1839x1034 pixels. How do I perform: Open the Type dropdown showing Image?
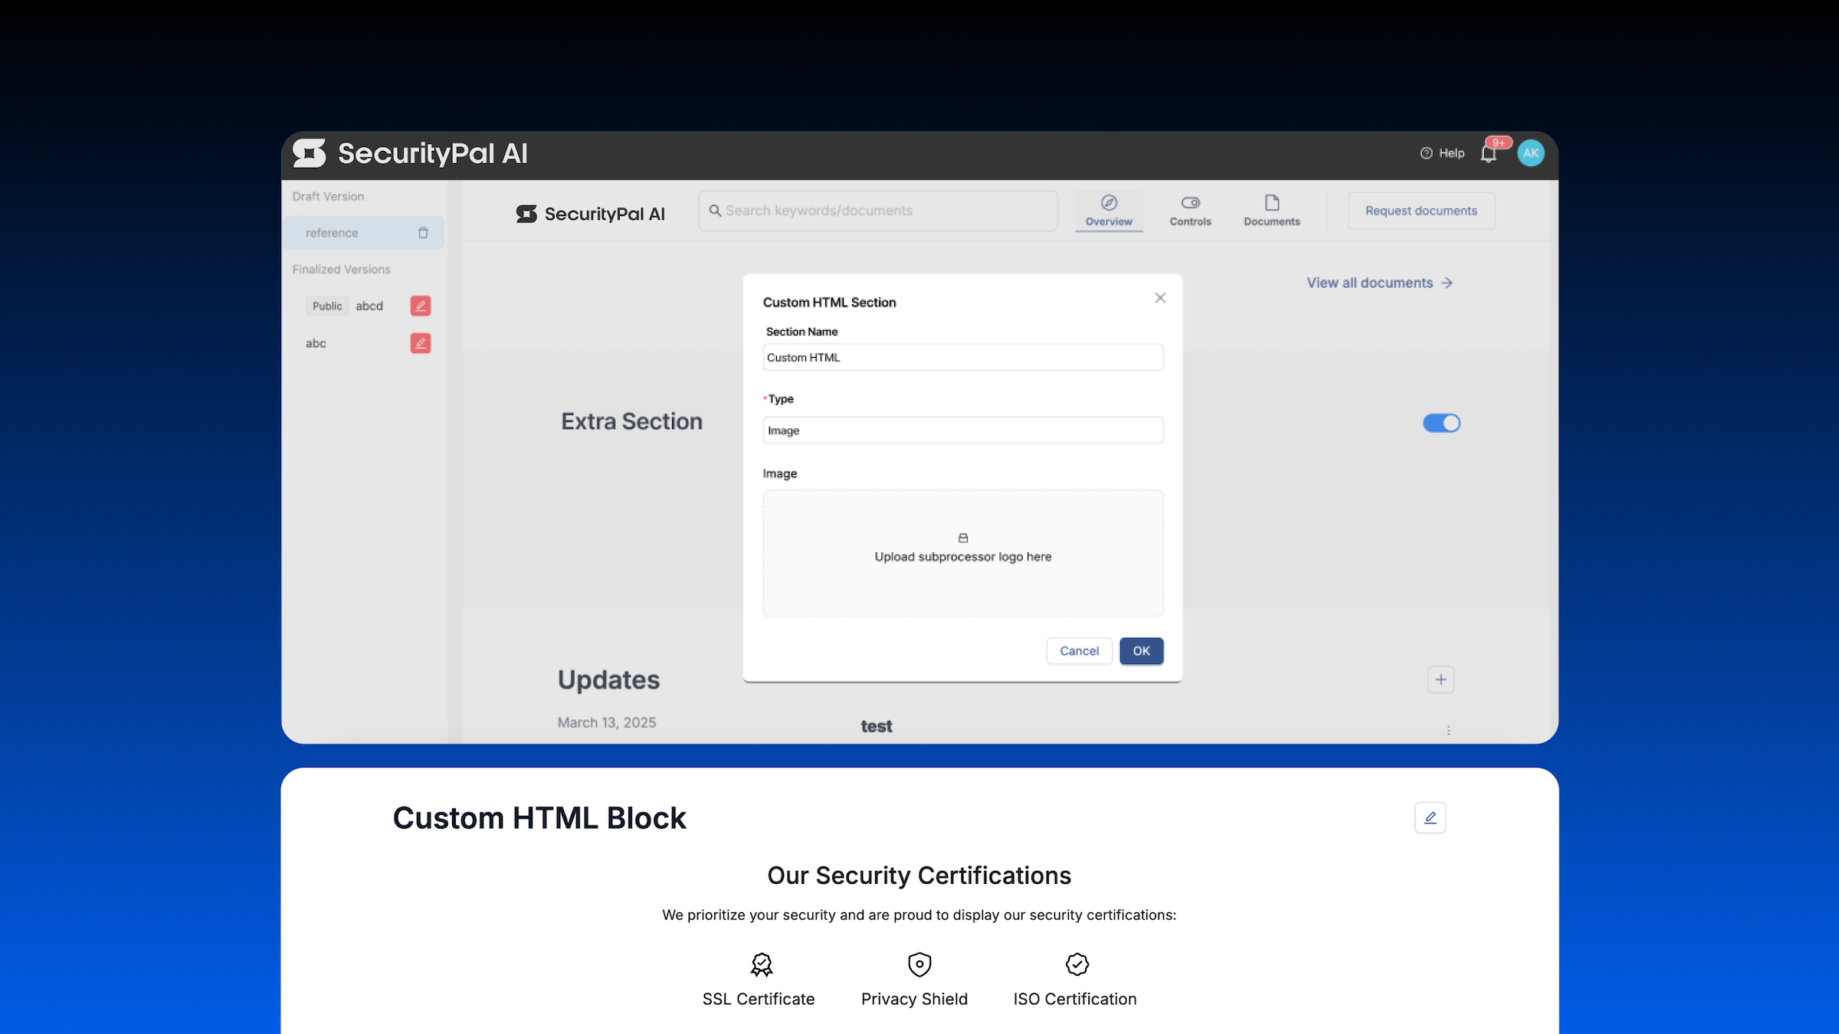click(963, 430)
